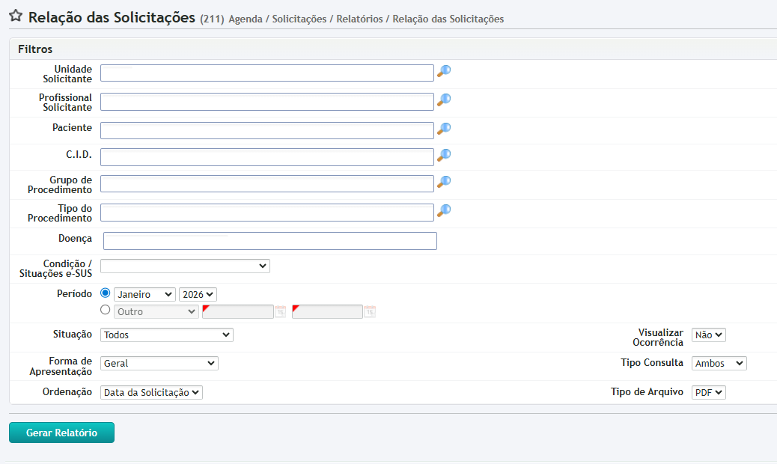This screenshot has width=777, height=464.
Task: Click the Paciente search magnifier icon
Action: 444,129
